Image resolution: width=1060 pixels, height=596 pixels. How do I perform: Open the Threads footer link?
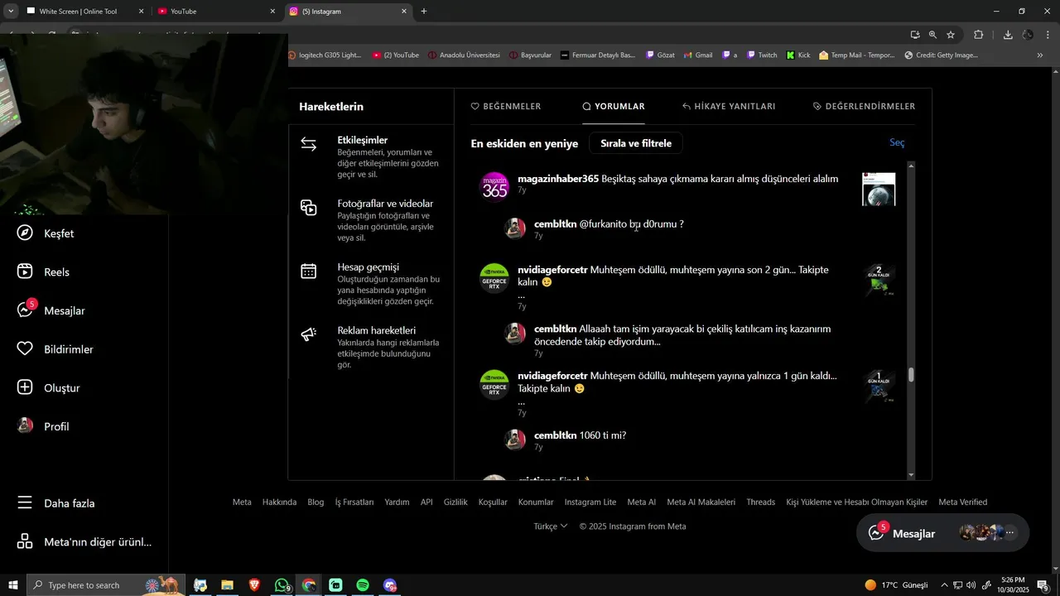point(760,502)
